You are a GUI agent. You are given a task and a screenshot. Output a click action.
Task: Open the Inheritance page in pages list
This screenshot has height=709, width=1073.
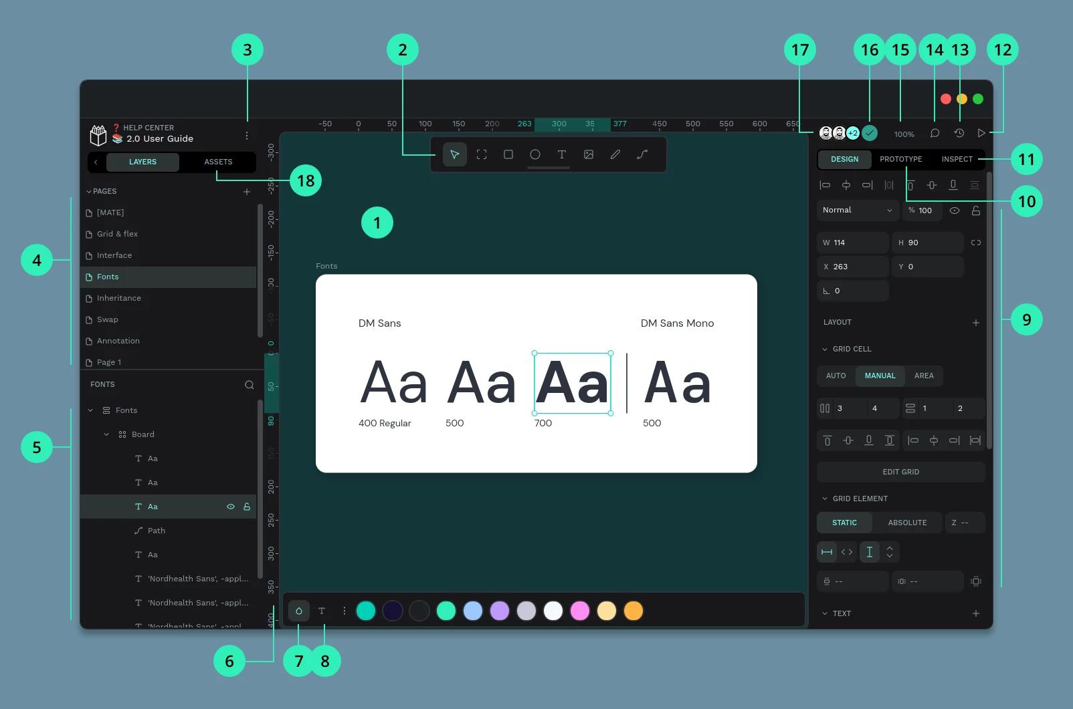point(119,298)
